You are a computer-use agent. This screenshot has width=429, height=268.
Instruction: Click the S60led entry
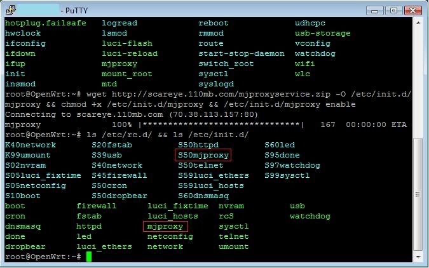point(280,145)
